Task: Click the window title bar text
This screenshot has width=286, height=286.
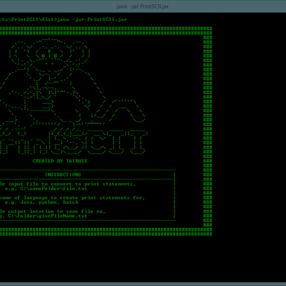Action: (143, 6)
